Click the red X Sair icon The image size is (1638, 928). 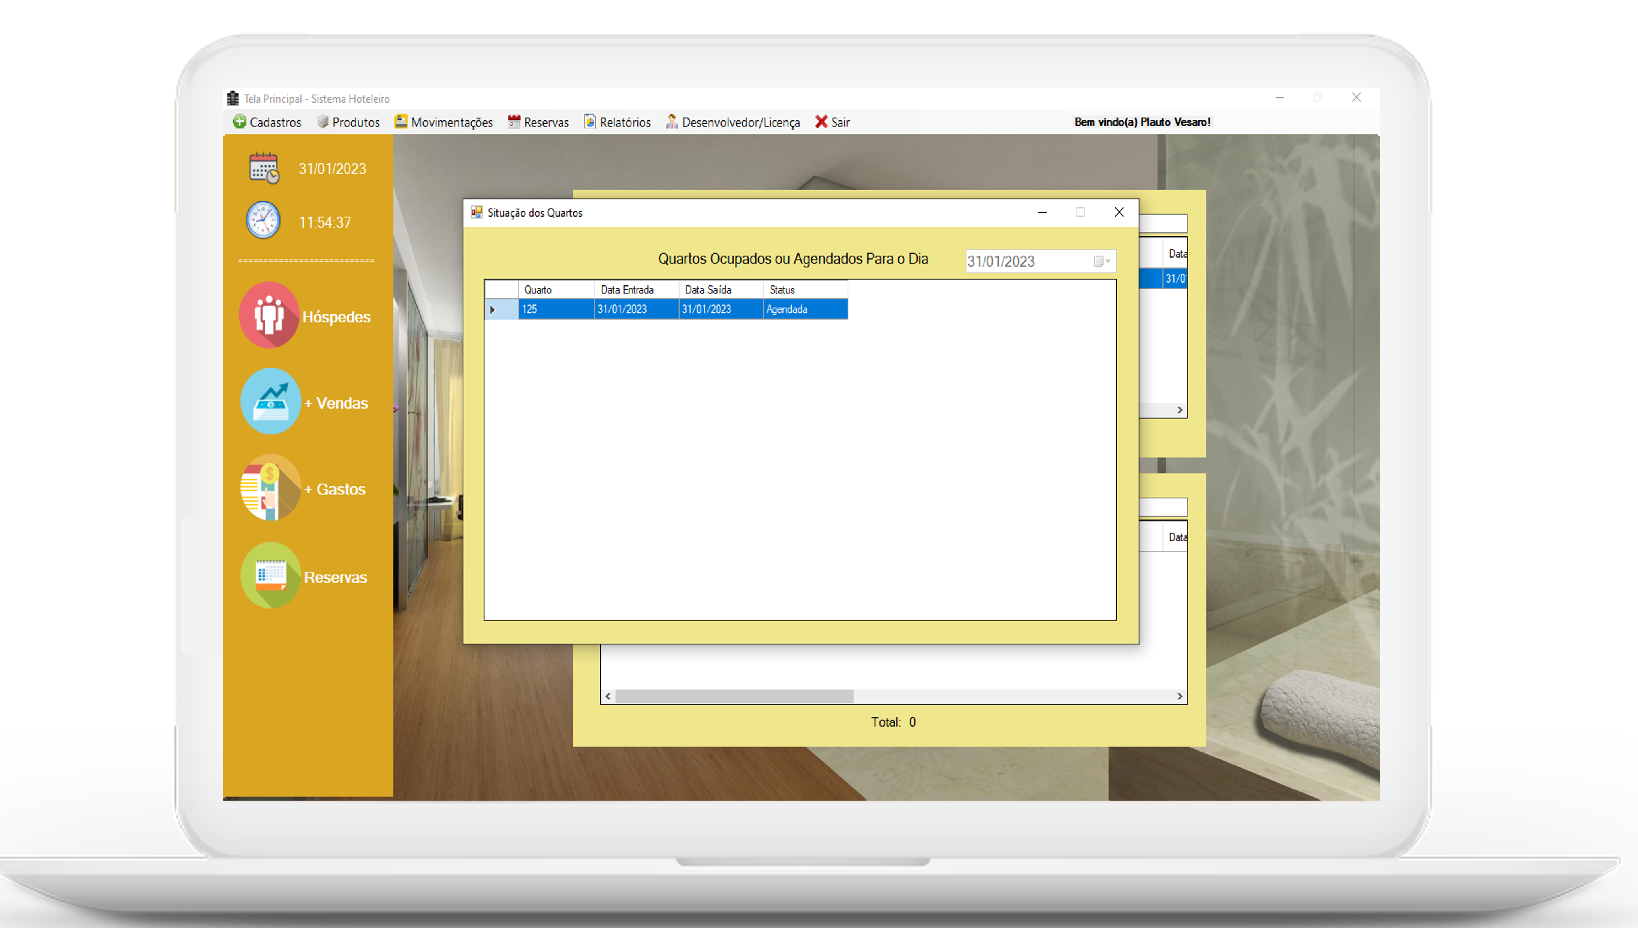coord(821,121)
